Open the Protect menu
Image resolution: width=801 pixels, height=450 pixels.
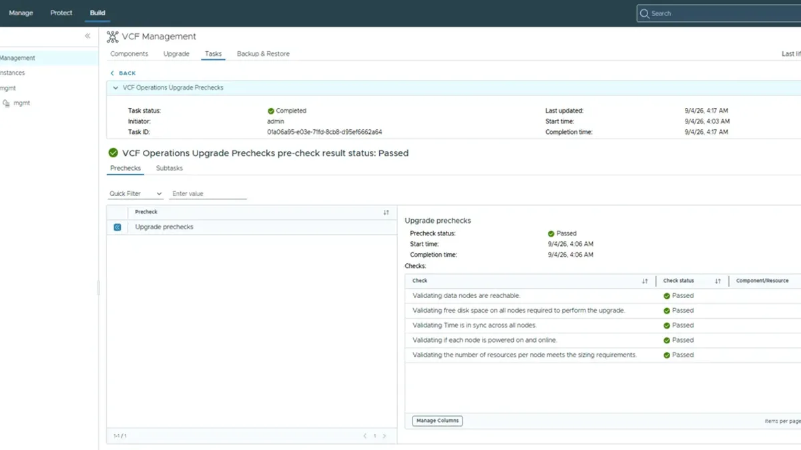[x=61, y=13]
